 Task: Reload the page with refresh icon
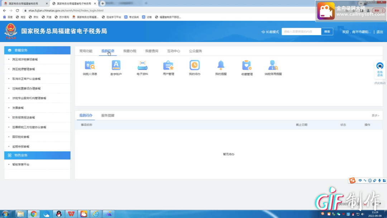[17, 11]
